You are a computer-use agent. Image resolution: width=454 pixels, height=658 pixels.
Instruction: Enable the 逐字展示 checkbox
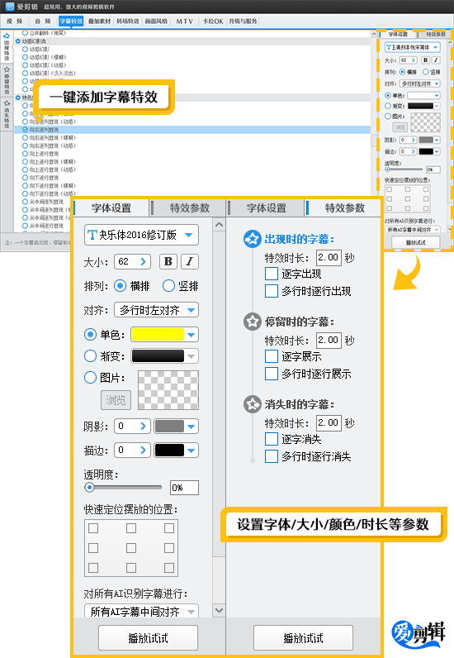click(x=272, y=357)
